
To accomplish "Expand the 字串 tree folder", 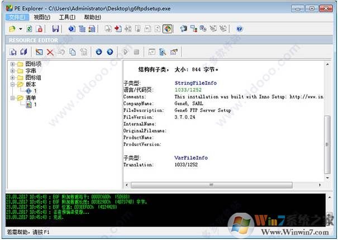I will [x=12, y=71].
